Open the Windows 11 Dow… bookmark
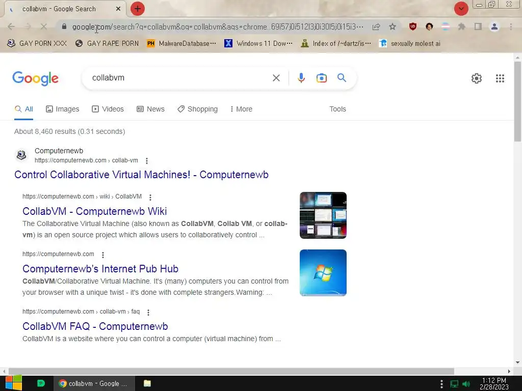The image size is (522, 391). point(258,44)
